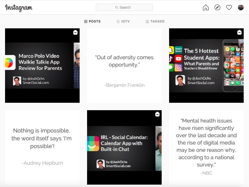The height and width of the screenshot is (187, 249).
Task: Click the TV icon beside IGTV
Action: point(118,21)
